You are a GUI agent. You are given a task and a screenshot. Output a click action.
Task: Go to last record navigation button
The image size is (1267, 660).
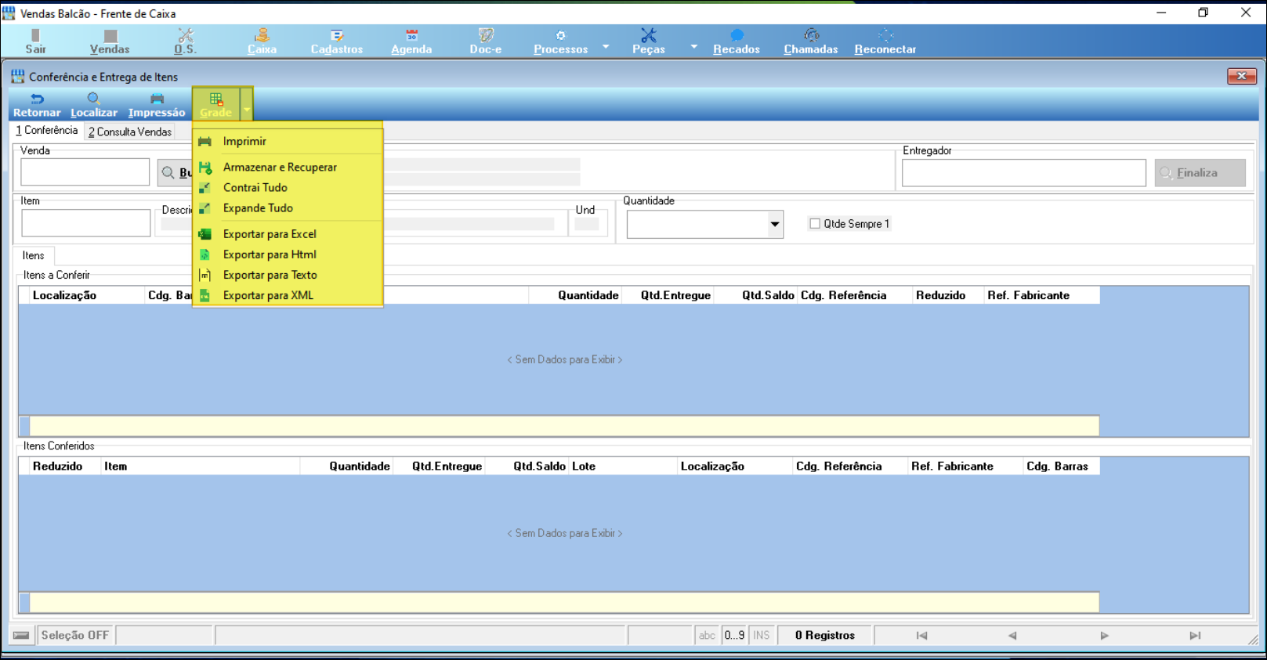pyautogui.click(x=1195, y=636)
